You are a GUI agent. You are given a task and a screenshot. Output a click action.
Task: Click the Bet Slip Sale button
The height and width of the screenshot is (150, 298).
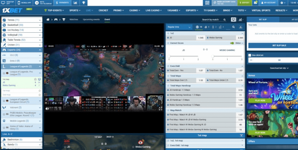pyautogui.click(x=272, y=45)
